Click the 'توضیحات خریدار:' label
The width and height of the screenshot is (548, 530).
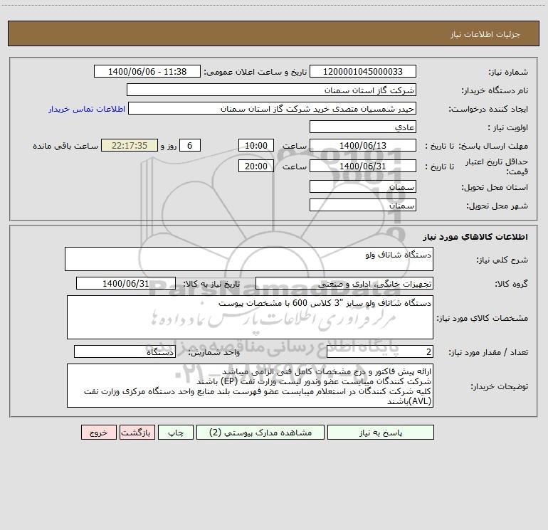(x=500, y=386)
